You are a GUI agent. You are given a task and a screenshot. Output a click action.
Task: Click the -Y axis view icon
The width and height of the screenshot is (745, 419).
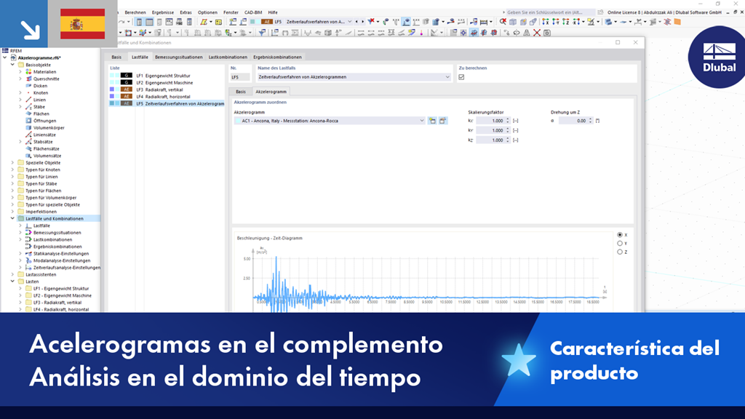tap(555, 22)
